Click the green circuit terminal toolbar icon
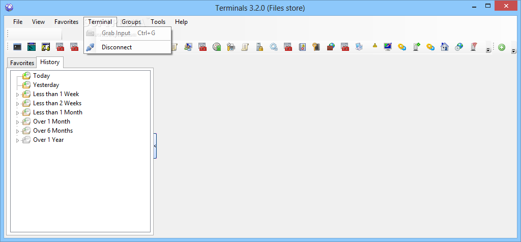 click(32, 47)
